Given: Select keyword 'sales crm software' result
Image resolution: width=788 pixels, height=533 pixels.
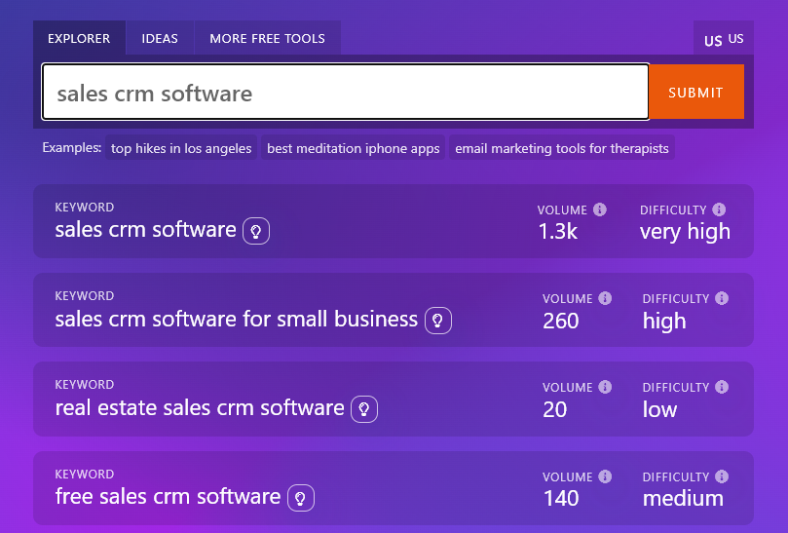Looking at the screenshot, I should (145, 230).
